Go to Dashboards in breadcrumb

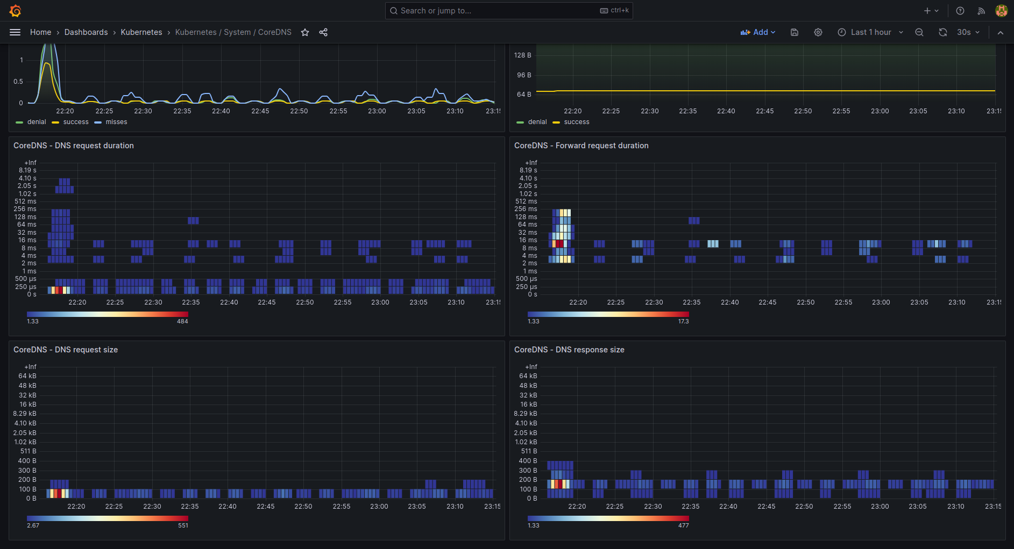[x=86, y=32]
